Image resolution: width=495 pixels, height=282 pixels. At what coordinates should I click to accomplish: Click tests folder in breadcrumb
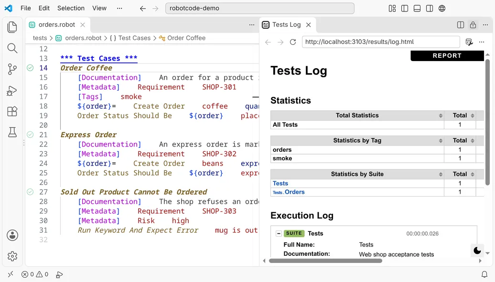pos(40,38)
